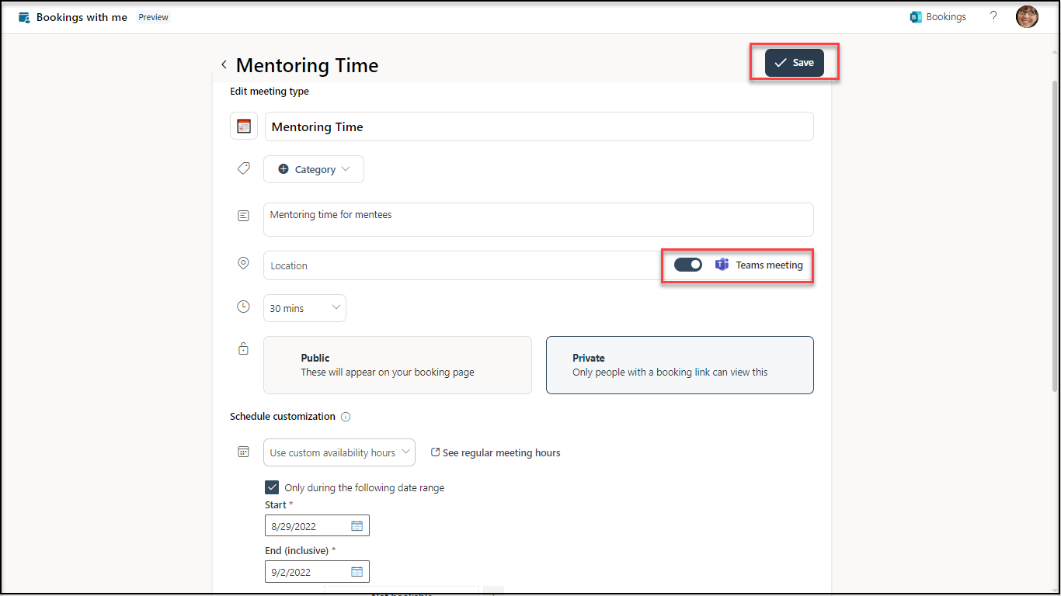Click the description text box
1061x596 pixels.
click(538, 220)
